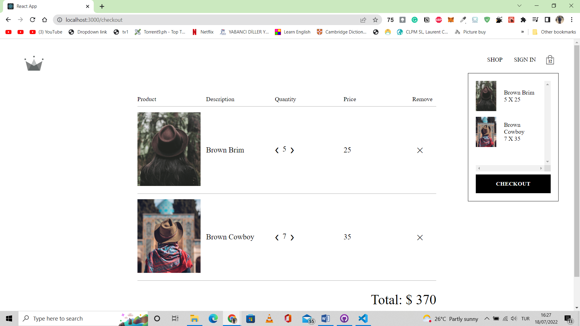Go back using the browser back arrow
The image size is (580, 326).
pos(8,20)
